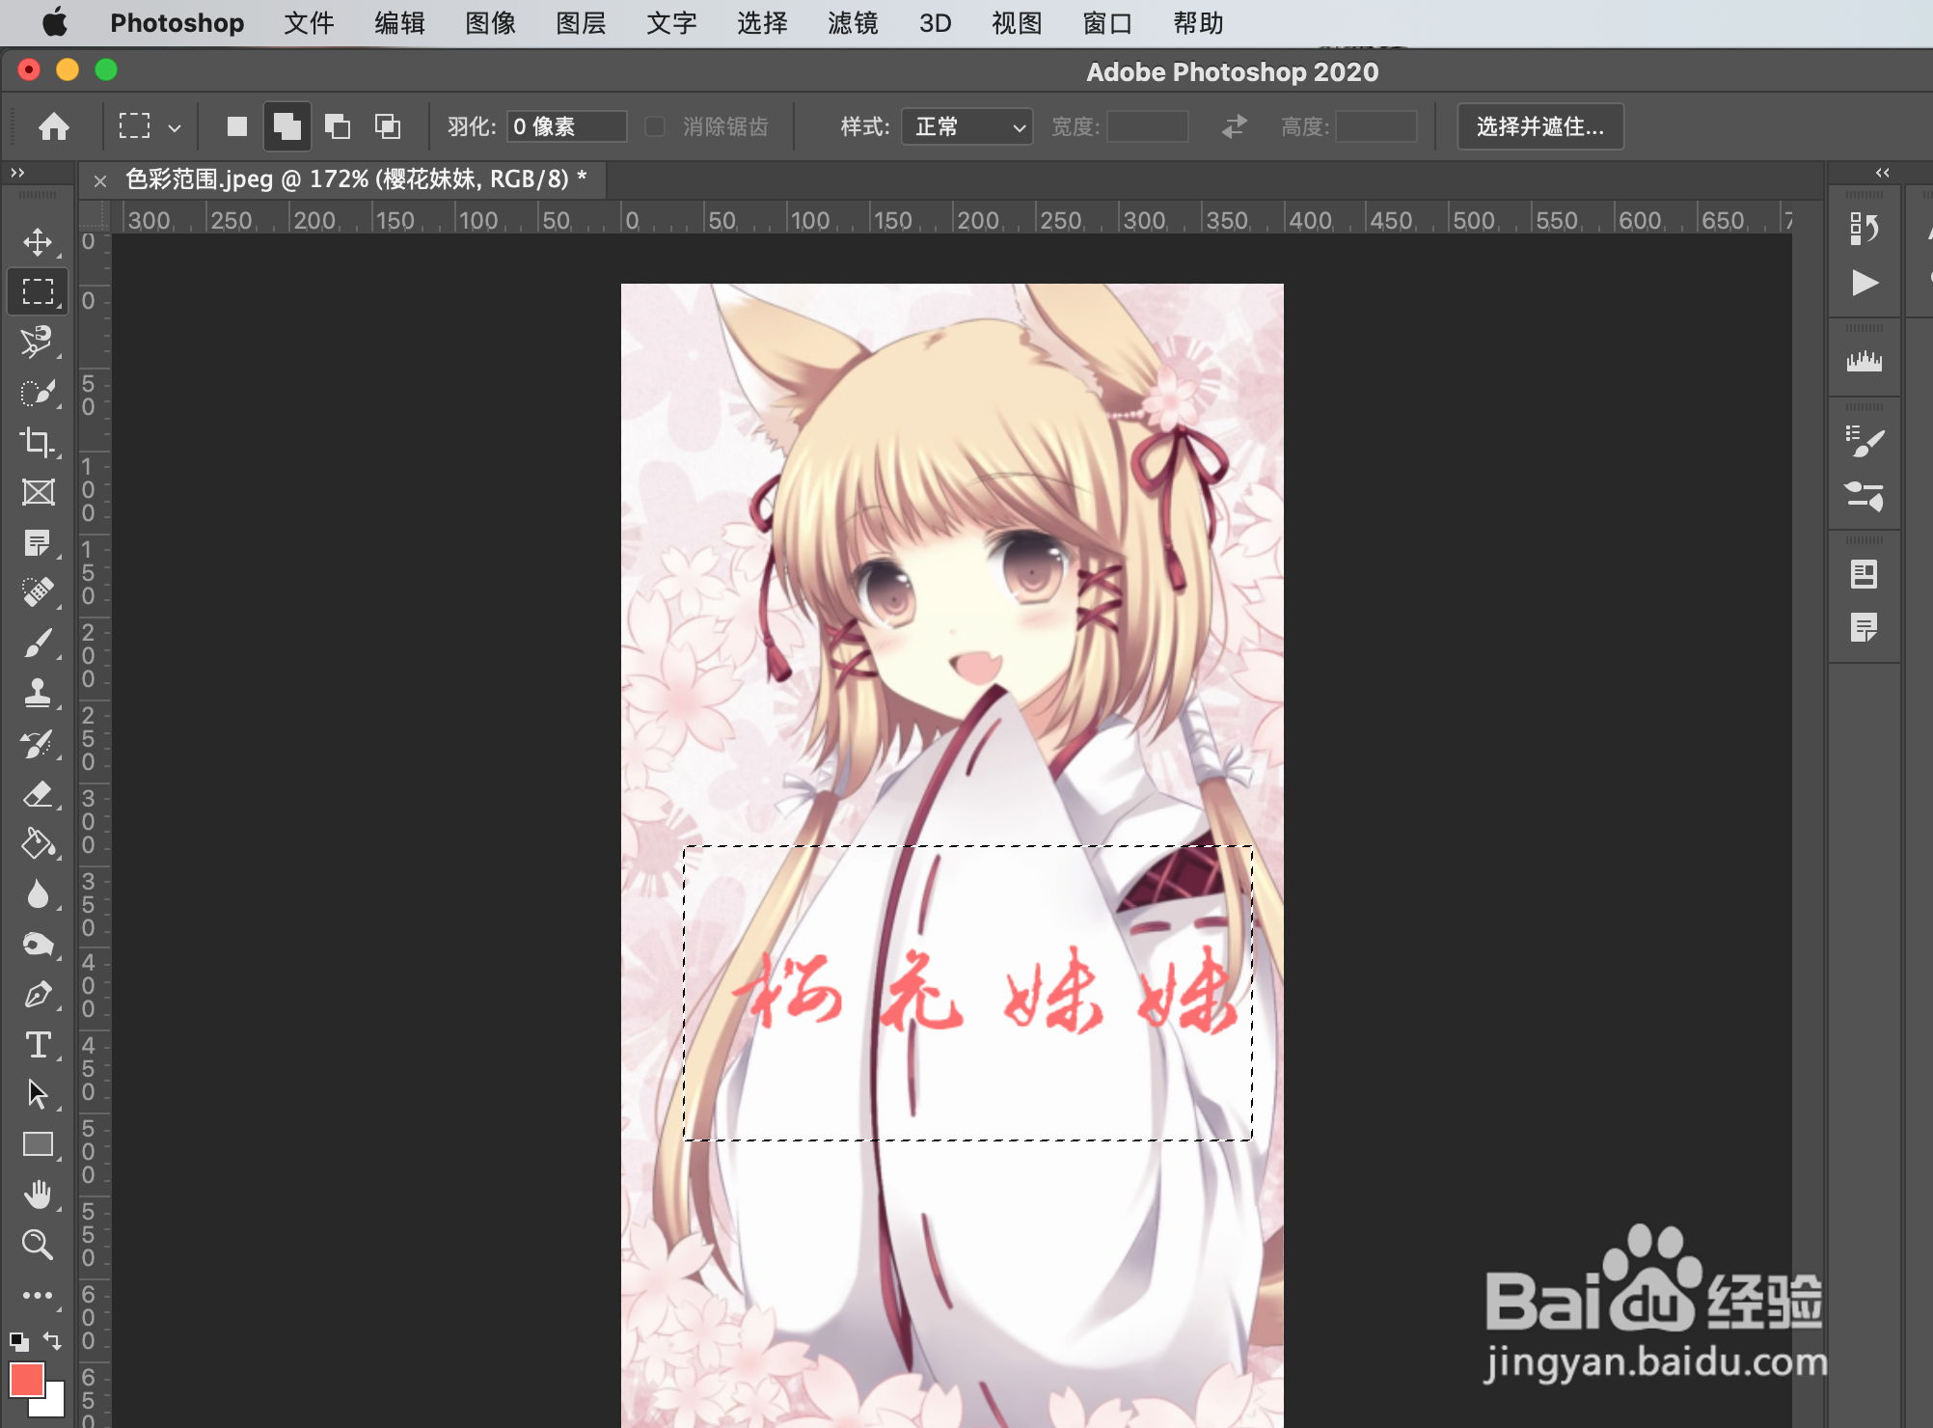This screenshot has height=1428, width=1933.
Task: Open the 选择 menu
Action: [x=762, y=23]
